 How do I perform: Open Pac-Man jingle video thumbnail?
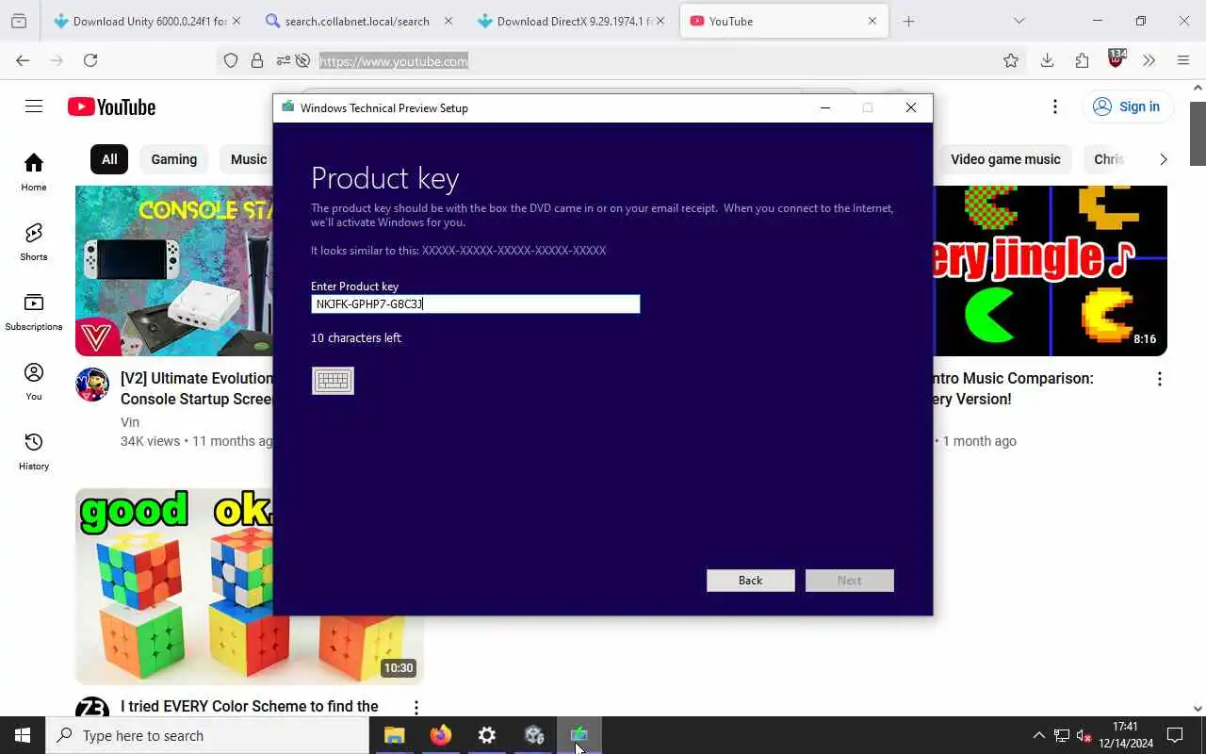(x=1051, y=270)
